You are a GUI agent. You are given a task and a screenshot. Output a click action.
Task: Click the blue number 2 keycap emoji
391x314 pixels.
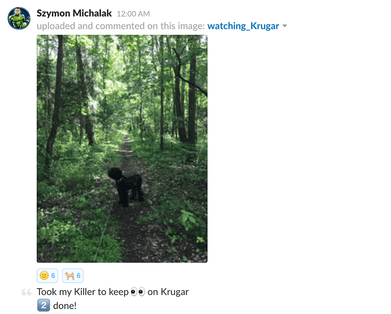pos(43,306)
